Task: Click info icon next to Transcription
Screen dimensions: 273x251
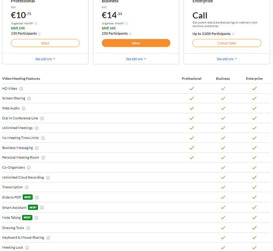Action: point(27,188)
